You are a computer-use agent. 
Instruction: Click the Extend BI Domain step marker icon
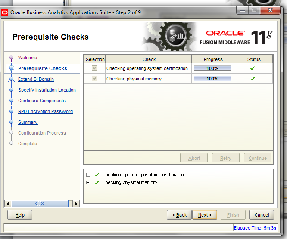[11, 79]
